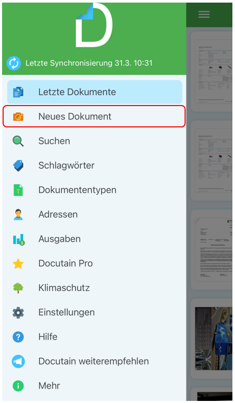Open the first document thumbnail
235x403 pixels.
[x=212, y=72]
